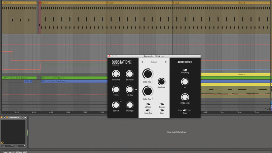Enable the Ping-Pong switch
This screenshot has width=272, height=153.
(x=185, y=70)
